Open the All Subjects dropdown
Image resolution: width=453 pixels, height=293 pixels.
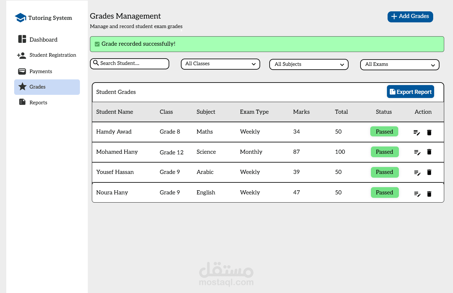click(309, 64)
